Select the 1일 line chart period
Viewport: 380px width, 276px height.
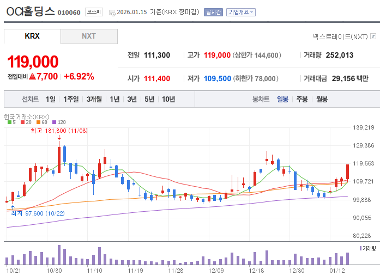click(x=51, y=99)
